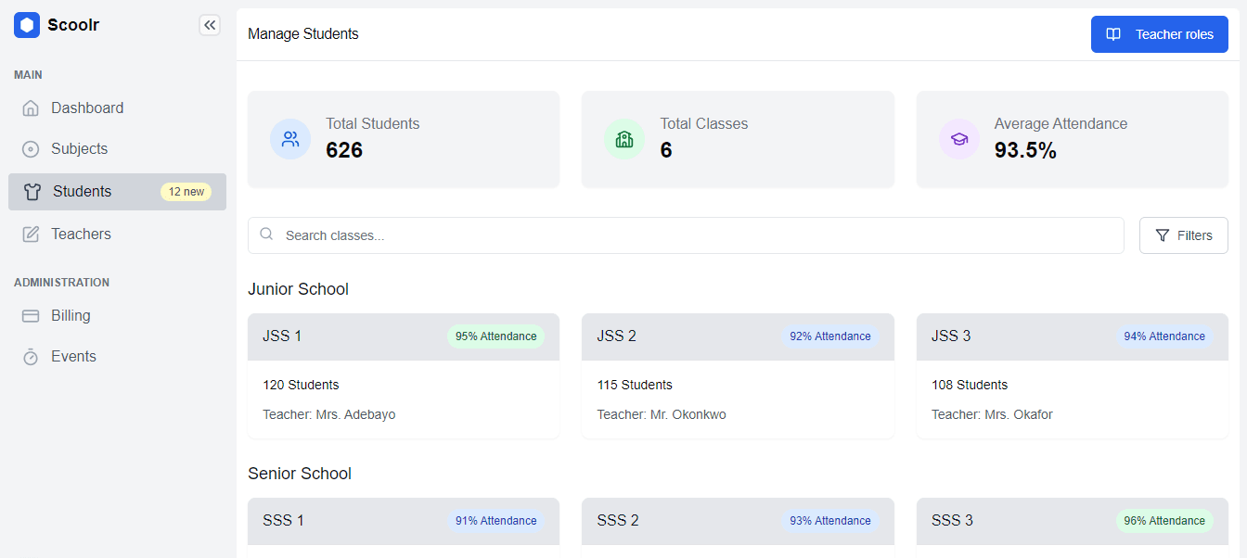Click the 93.5% average attendance value
The image size is (1247, 558).
click(1025, 150)
